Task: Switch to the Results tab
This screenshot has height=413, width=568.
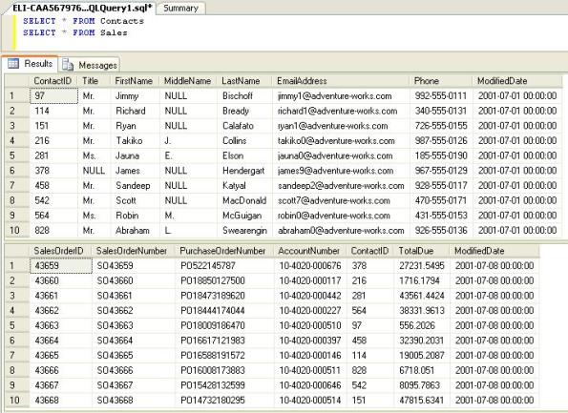Action: (x=31, y=64)
